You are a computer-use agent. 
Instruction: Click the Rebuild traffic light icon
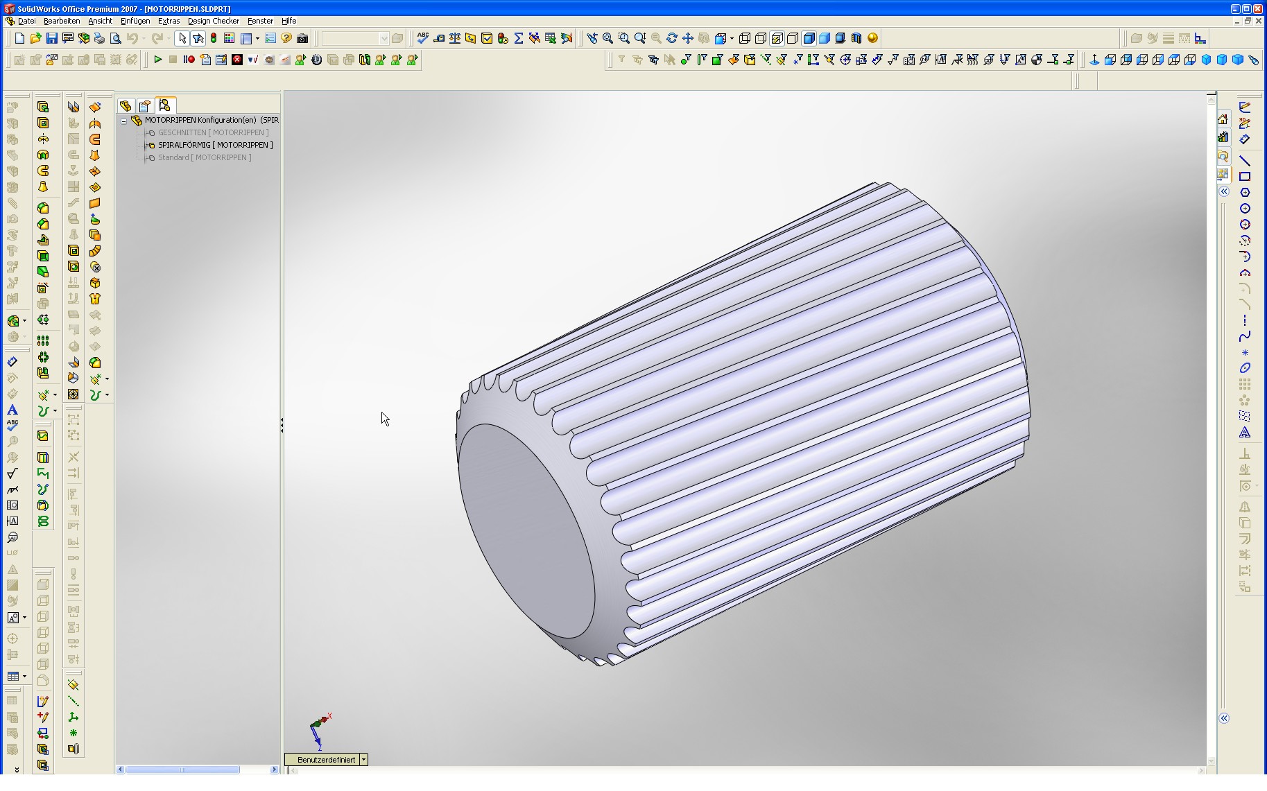pos(214,38)
